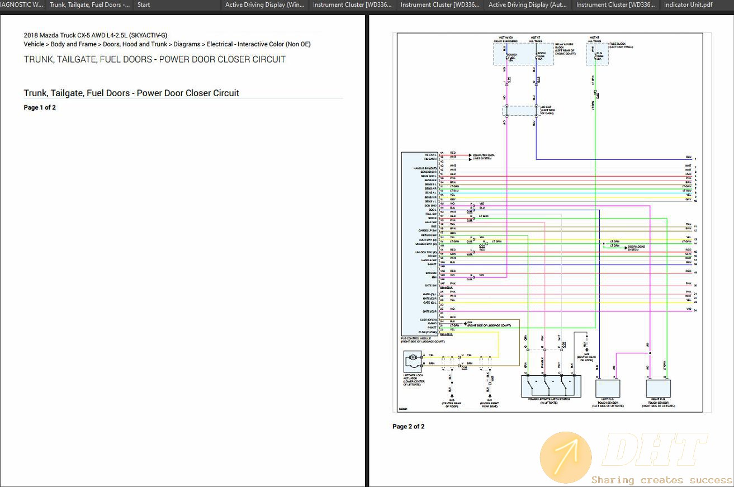Click the liftgate lock actuator motor symbol
734x487 pixels.
[412, 356]
